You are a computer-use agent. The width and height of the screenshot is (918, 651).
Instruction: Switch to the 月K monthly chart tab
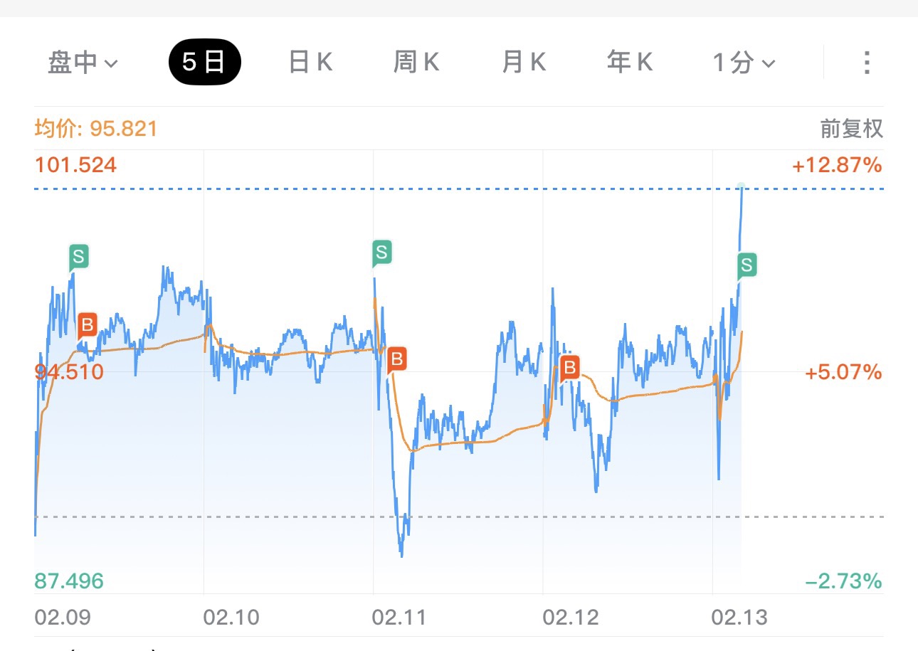point(524,63)
